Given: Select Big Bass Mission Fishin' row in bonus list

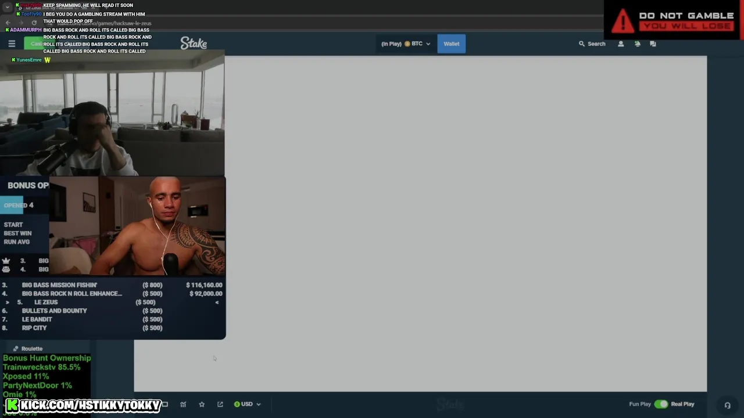Looking at the screenshot, I should click(112, 285).
